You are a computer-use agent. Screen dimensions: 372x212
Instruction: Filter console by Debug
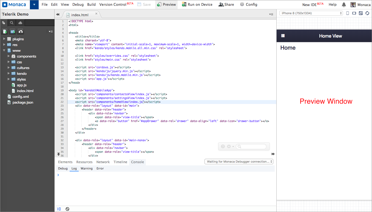(63, 168)
